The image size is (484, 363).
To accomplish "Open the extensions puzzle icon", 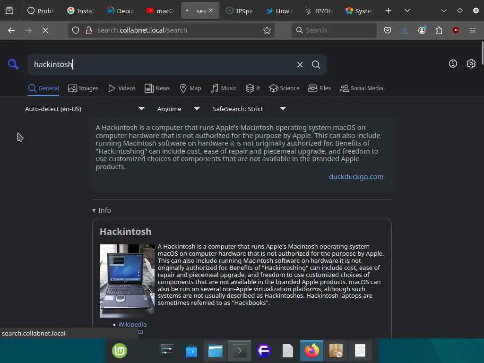I will 439,30.
